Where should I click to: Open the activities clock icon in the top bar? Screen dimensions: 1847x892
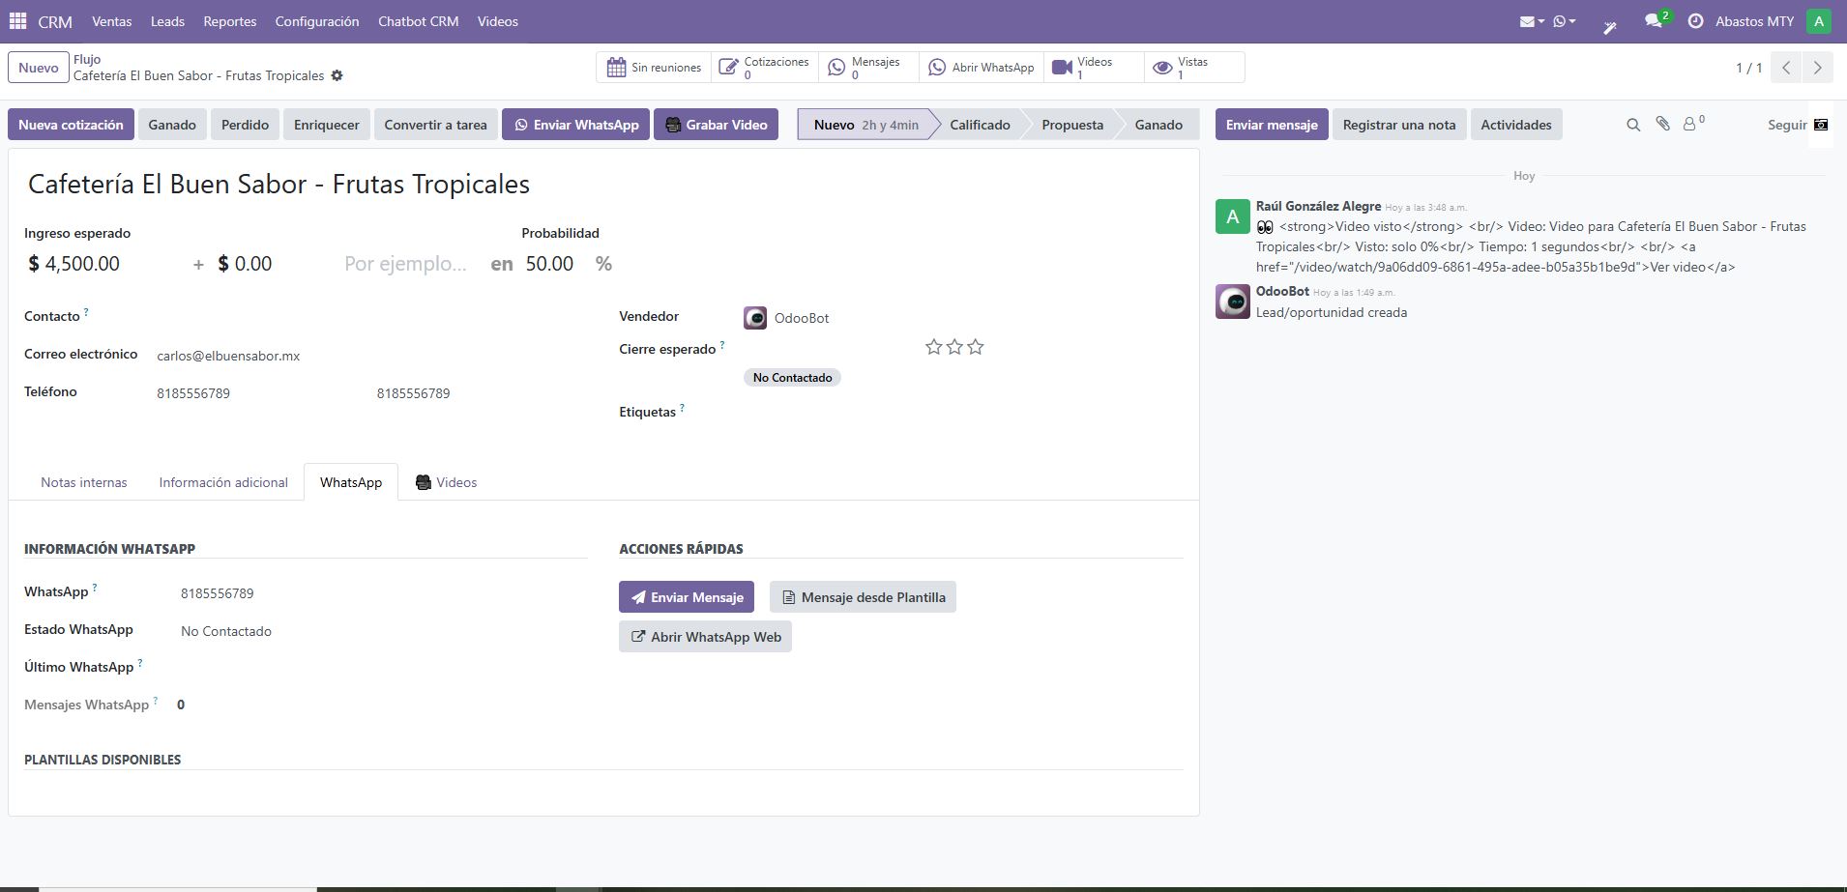tap(1695, 20)
